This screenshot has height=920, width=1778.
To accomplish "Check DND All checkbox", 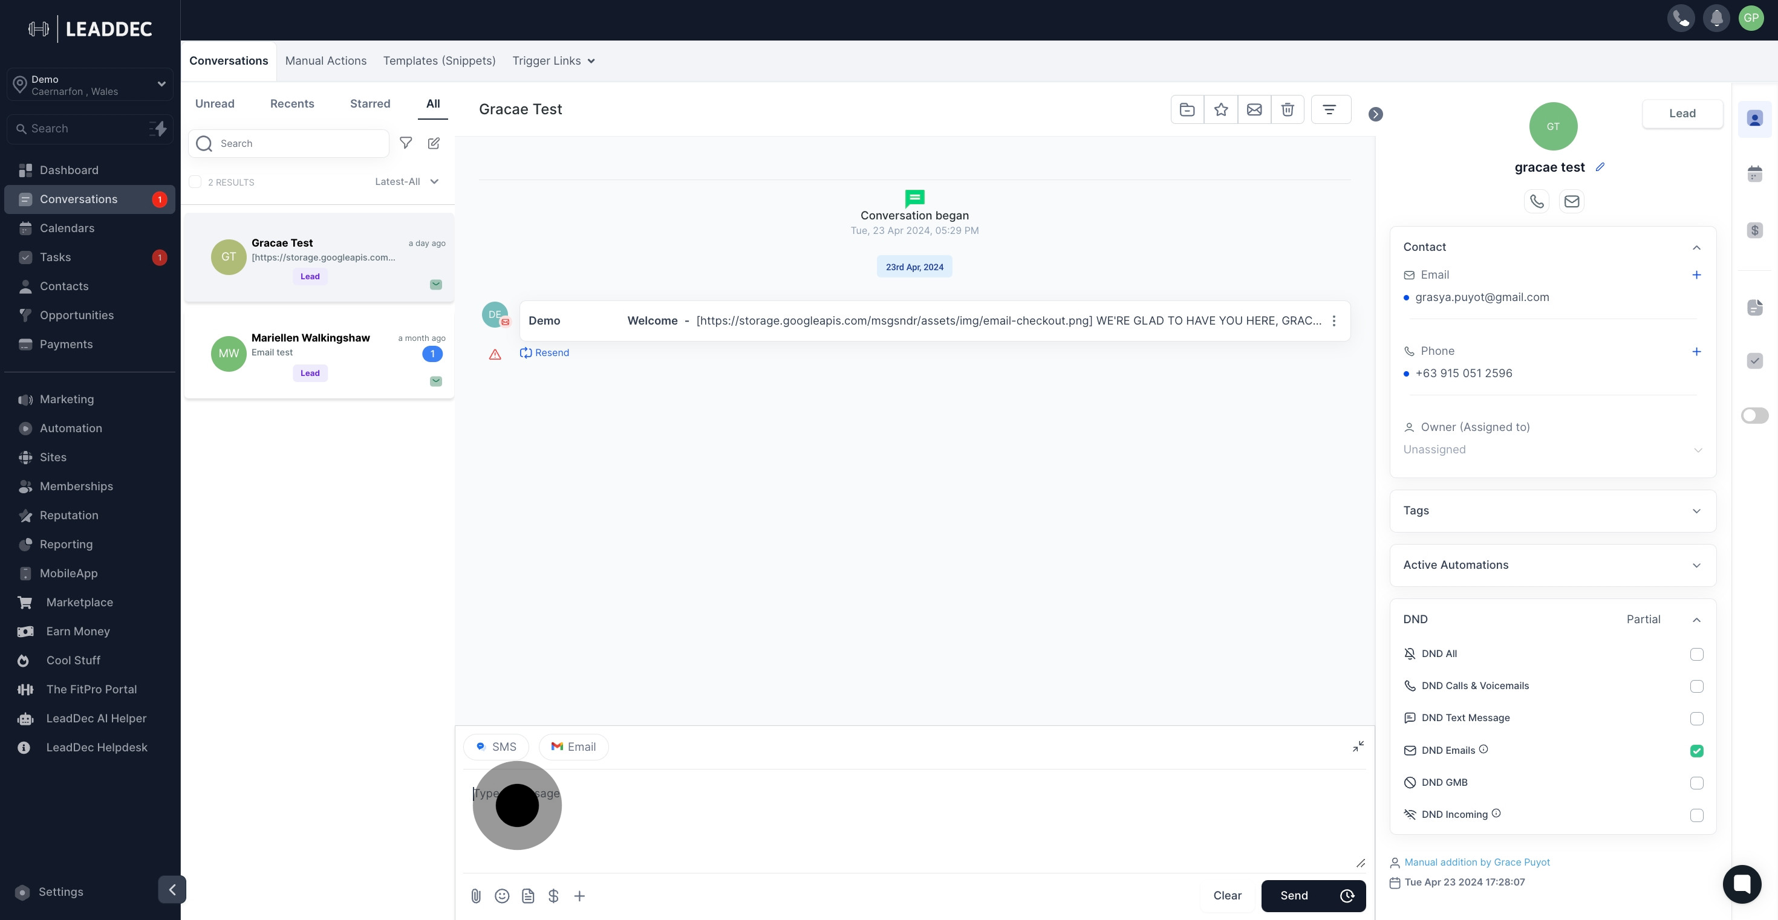I will coord(1696,654).
